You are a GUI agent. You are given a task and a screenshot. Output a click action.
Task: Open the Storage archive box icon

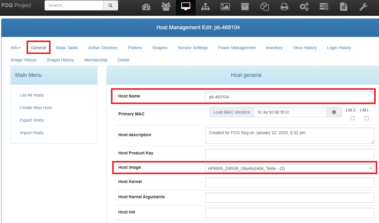[x=245, y=7]
